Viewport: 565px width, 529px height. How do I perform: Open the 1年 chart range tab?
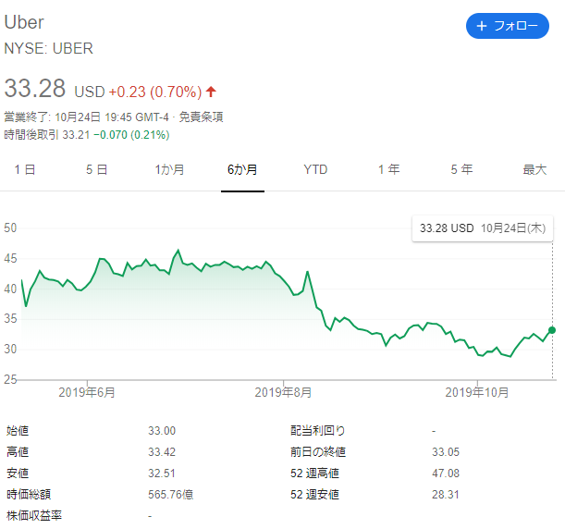tap(388, 169)
